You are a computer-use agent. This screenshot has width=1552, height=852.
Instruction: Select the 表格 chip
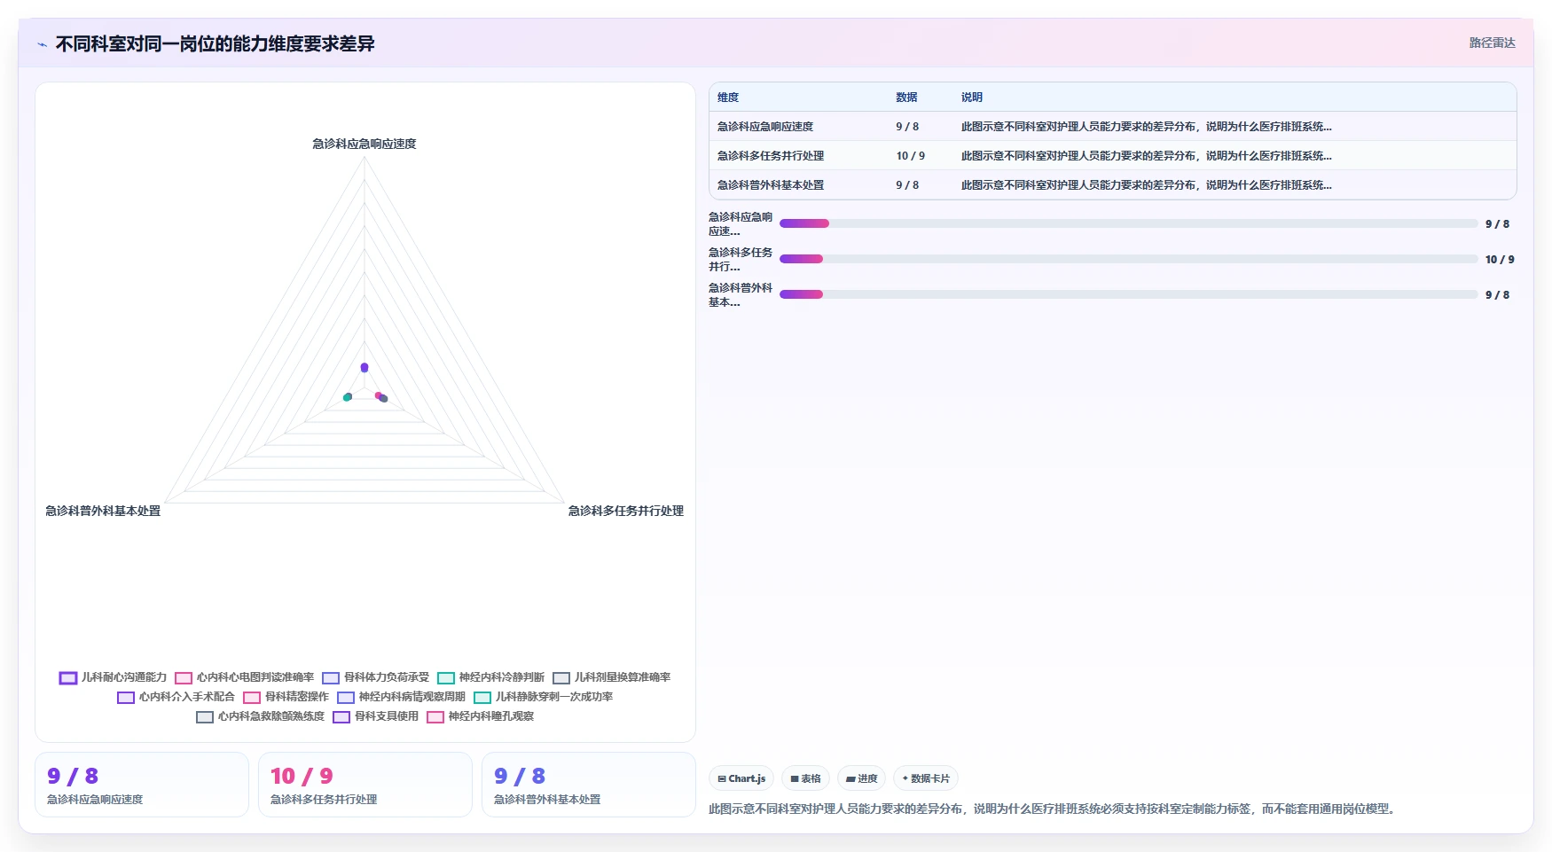point(805,778)
